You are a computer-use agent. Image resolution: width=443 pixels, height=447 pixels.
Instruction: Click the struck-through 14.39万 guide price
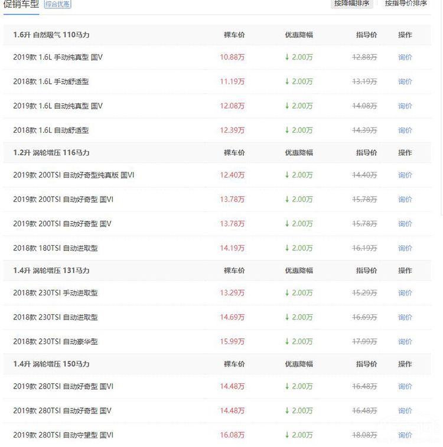coord(364,130)
